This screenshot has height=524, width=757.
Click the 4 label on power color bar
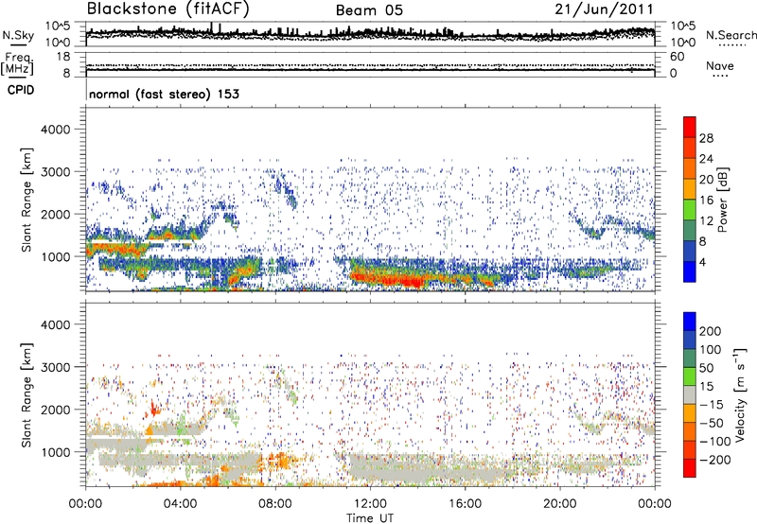pyautogui.click(x=702, y=262)
